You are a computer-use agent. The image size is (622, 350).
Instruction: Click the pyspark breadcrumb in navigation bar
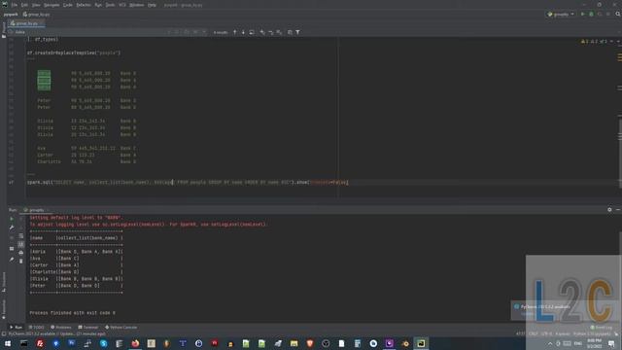tap(11, 15)
